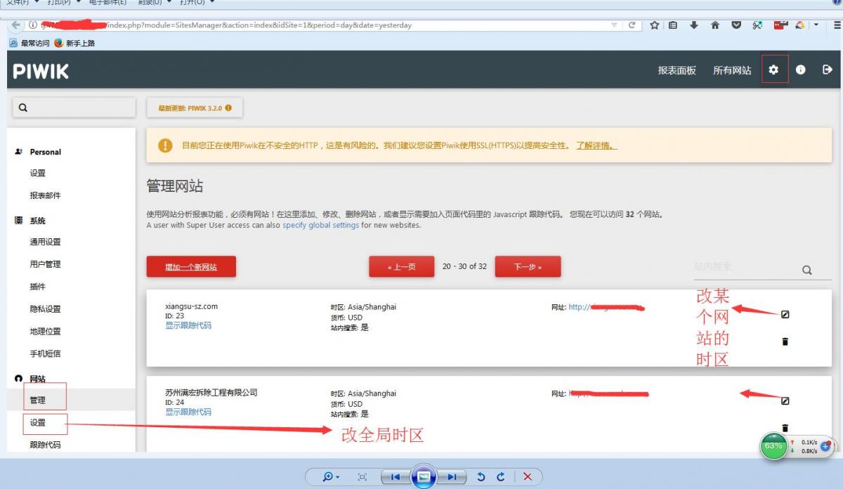Click the sidebar search input field
843x489 pixels.
pyautogui.click(x=74, y=107)
